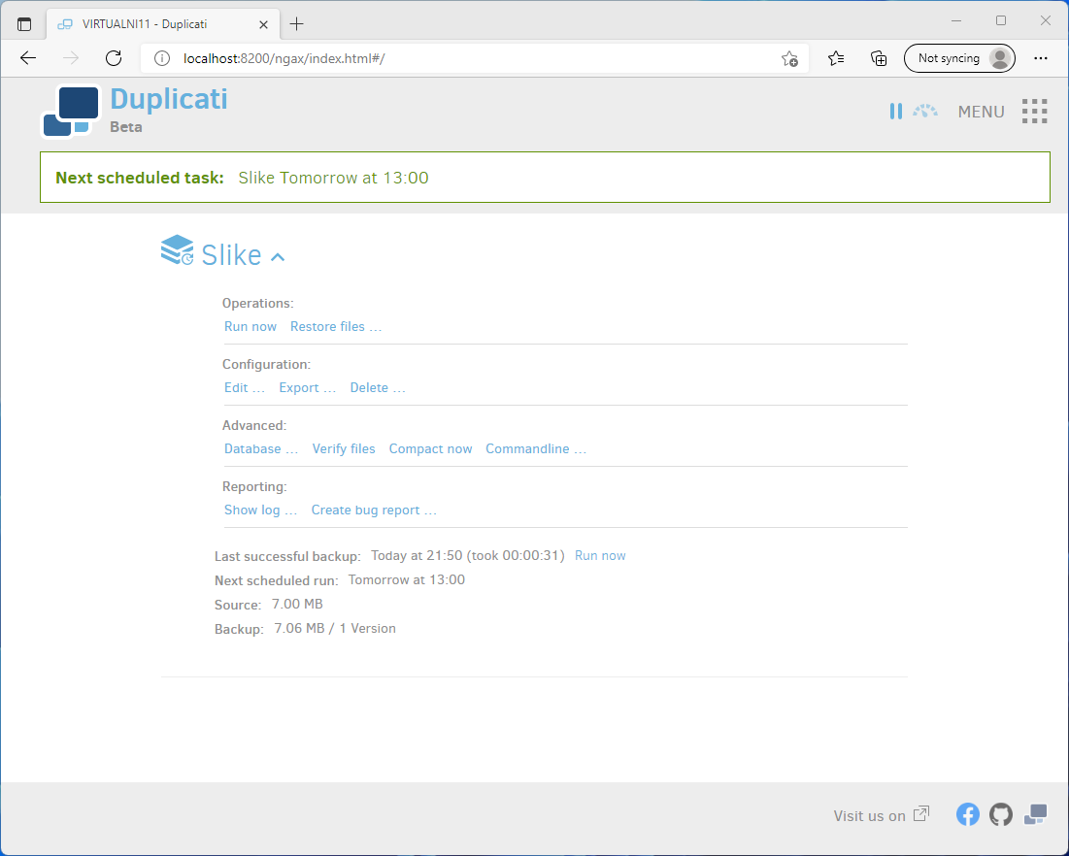Screen dimensions: 1069x856
Task: Click the Slike backup stack icon
Action: [178, 250]
